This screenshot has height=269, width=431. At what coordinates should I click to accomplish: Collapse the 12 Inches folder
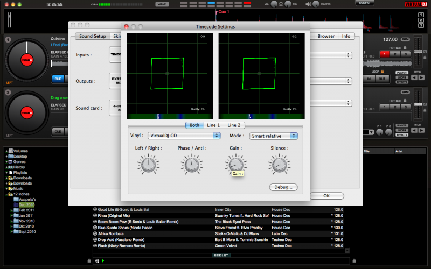click(x=6, y=194)
